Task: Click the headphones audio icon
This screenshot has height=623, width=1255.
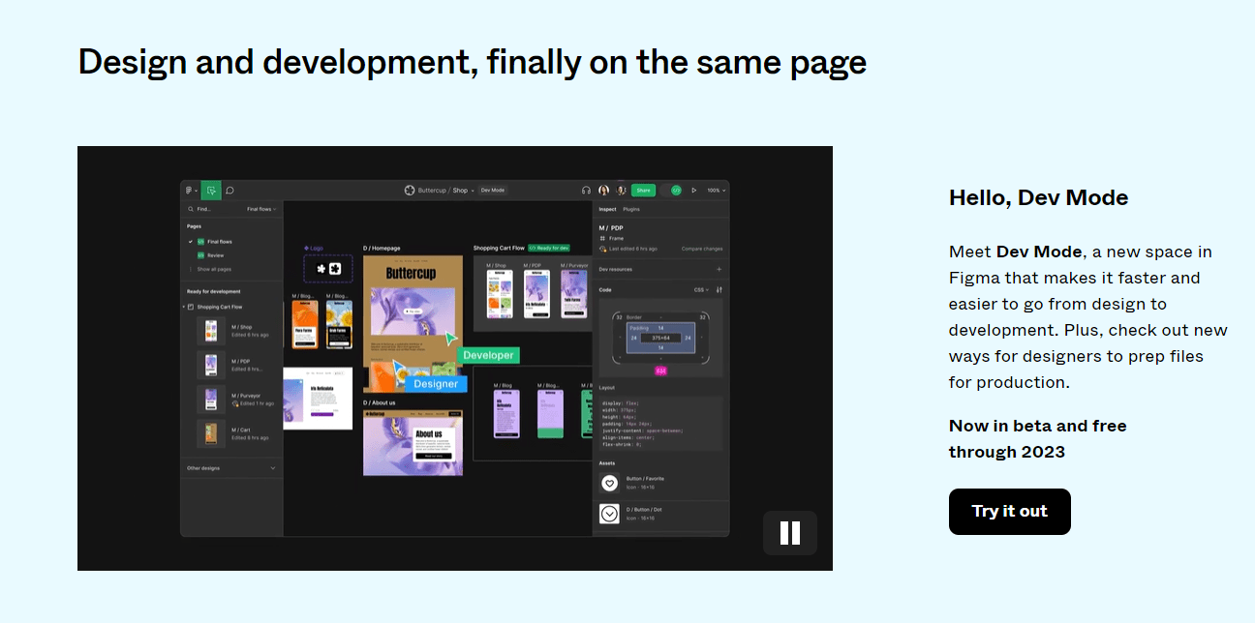Action: [586, 191]
